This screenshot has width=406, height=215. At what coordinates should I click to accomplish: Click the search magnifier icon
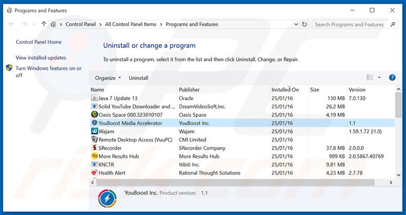[x=393, y=24]
